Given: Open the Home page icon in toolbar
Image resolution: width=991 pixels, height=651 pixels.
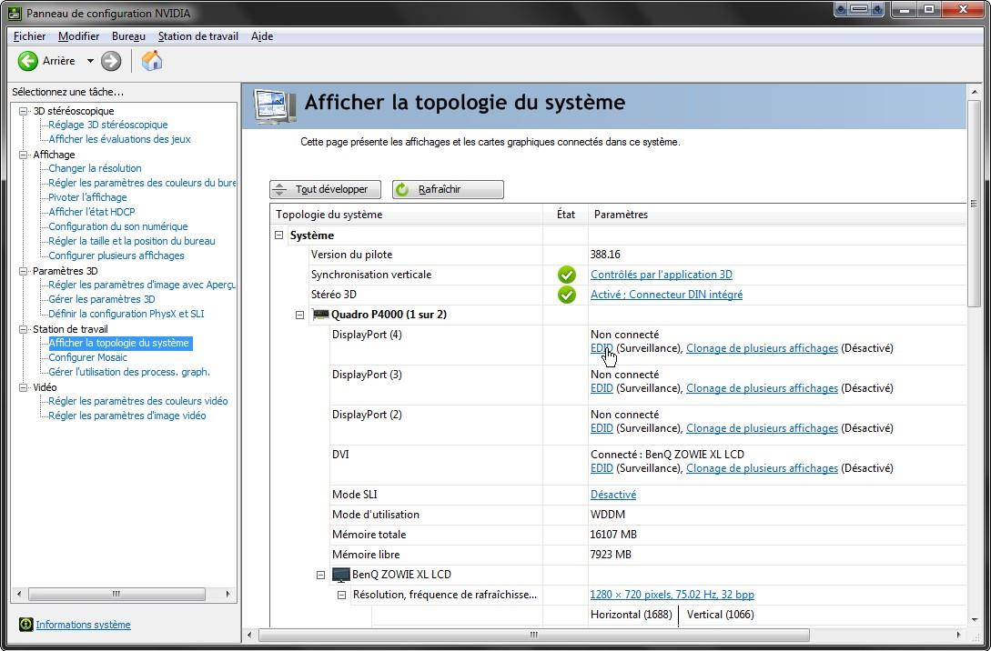Looking at the screenshot, I should point(152,61).
